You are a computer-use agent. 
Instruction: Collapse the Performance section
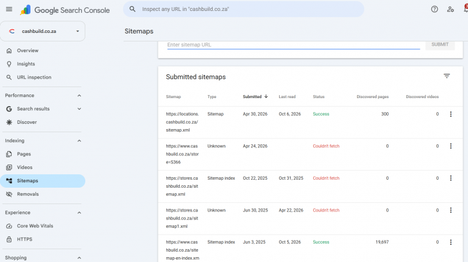coord(79,96)
